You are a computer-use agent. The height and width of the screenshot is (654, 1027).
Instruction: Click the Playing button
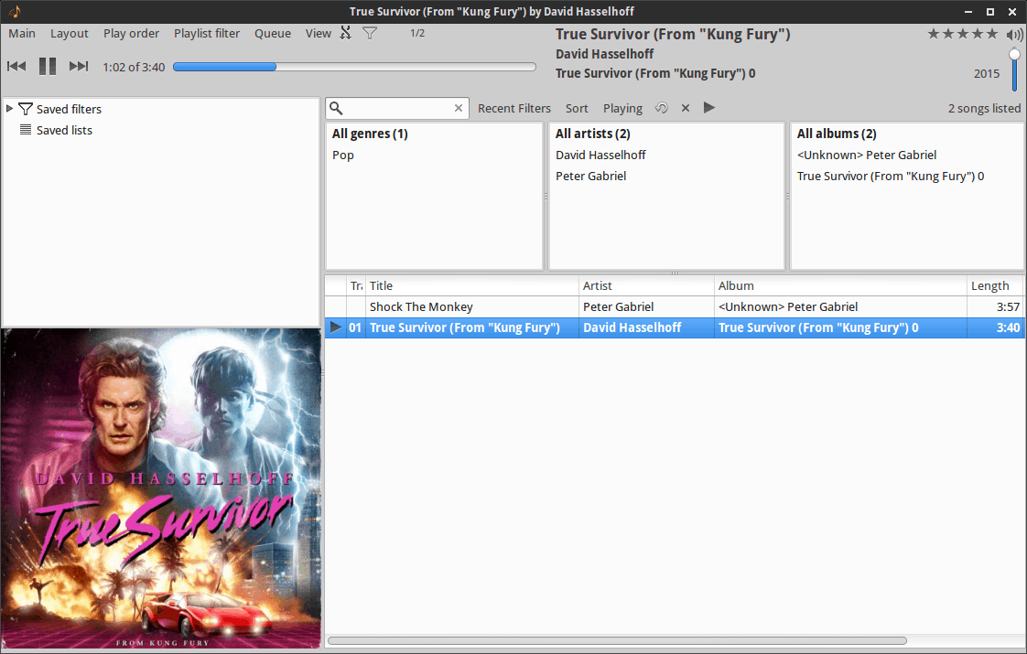(x=622, y=109)
